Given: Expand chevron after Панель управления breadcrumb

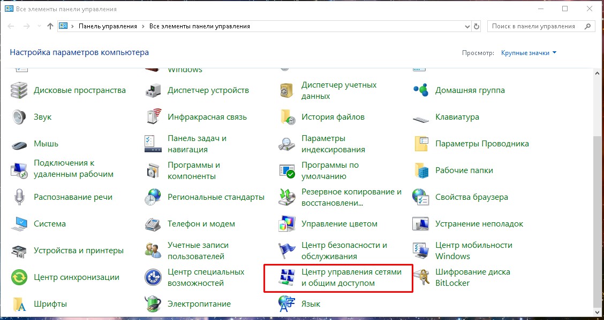Looking at the screenshot, I should (x=143, y=26).
